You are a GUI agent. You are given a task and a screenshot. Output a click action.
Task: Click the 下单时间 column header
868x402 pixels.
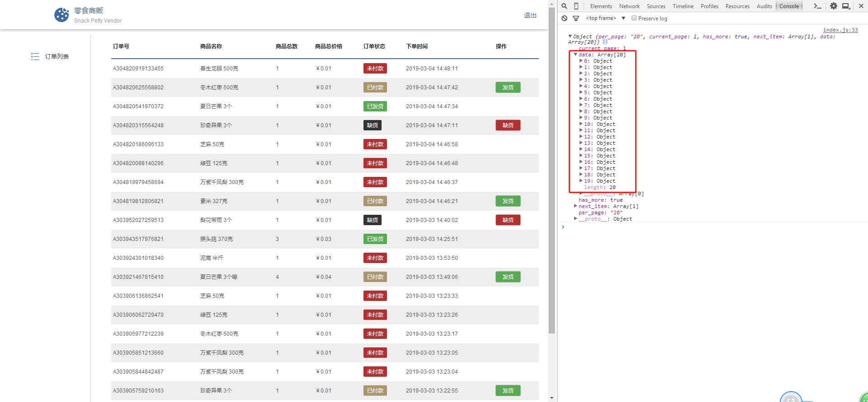tap(417, 46)
